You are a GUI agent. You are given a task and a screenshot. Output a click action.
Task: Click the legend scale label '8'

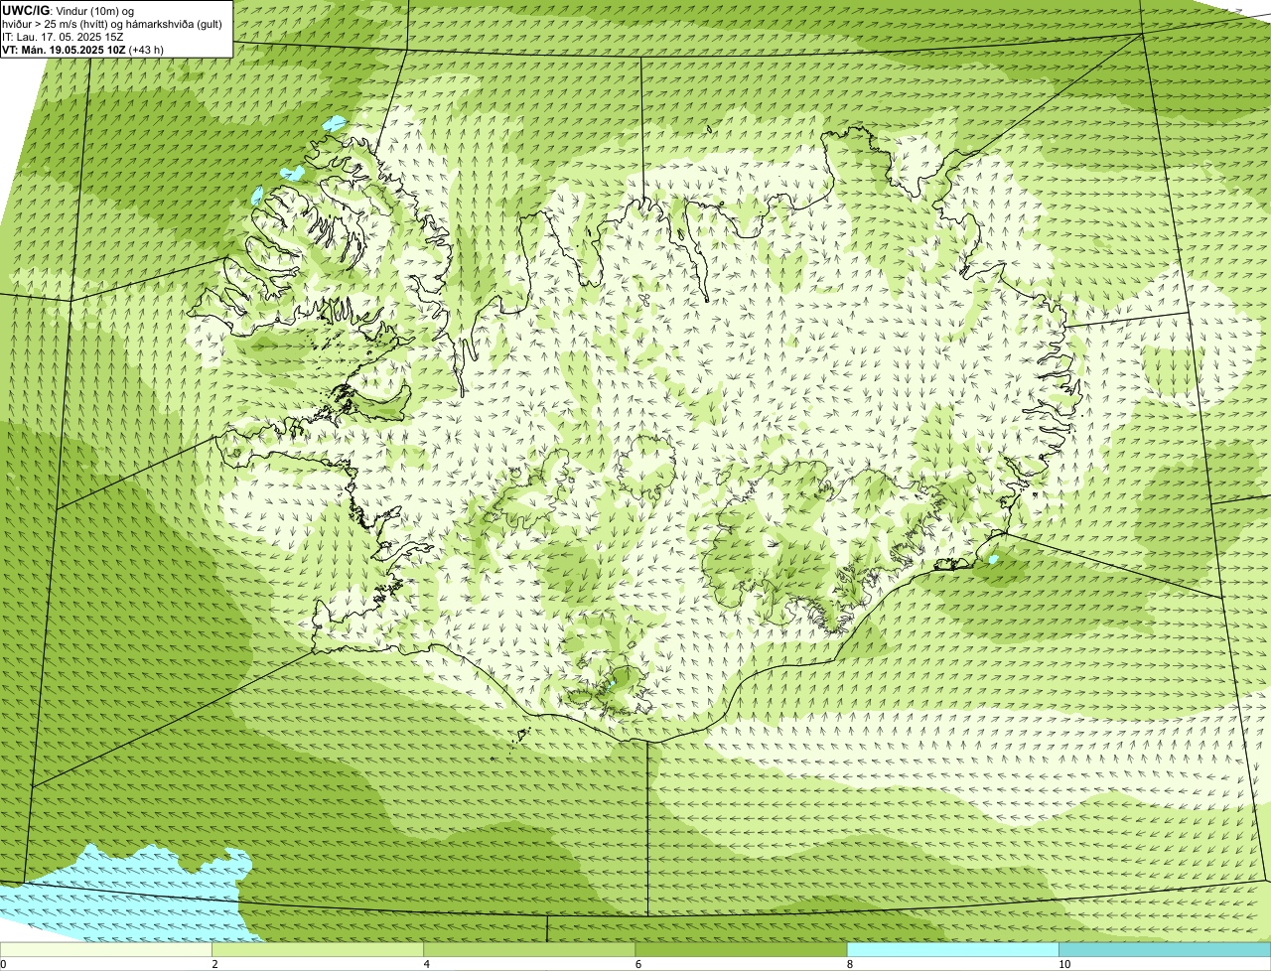tap(850, 964)
